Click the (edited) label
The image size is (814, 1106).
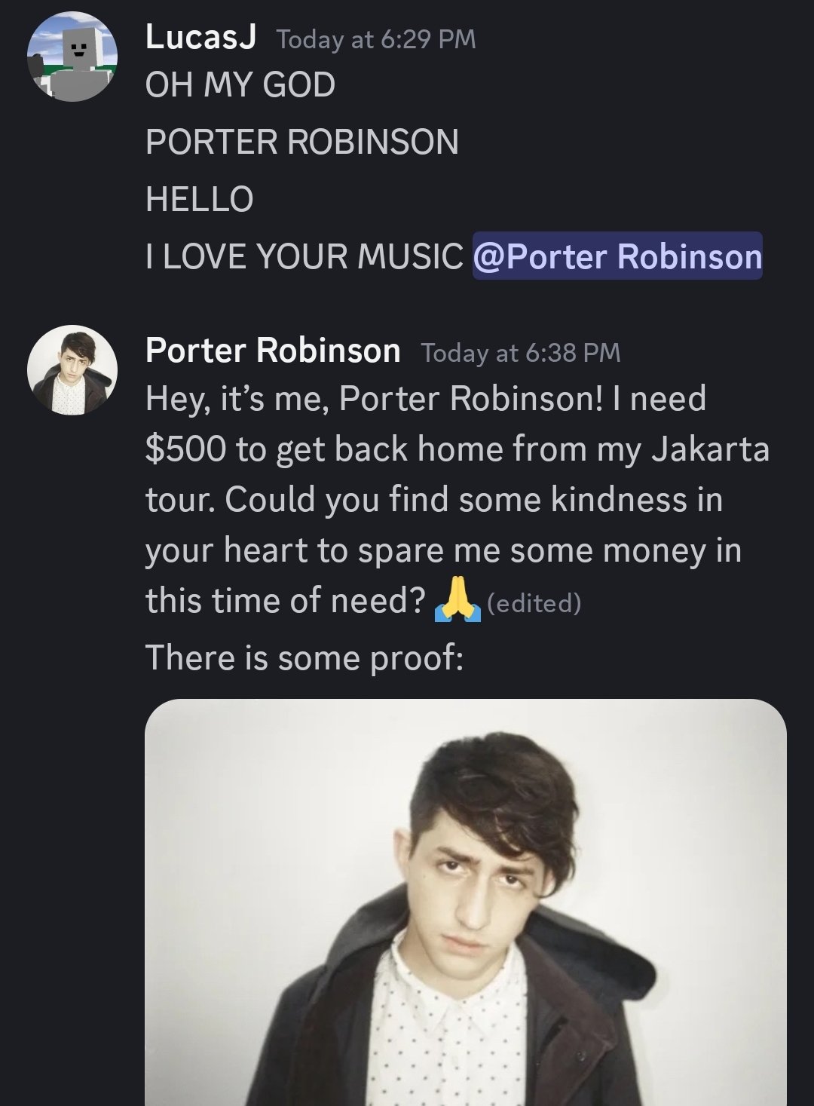tap(534, 603)
